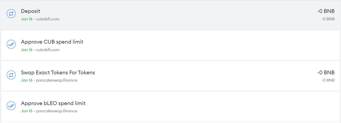The image size is (341, 123).
Task: Click the double-check icon for Approve bLEO
Action: [x=11, y=106]
